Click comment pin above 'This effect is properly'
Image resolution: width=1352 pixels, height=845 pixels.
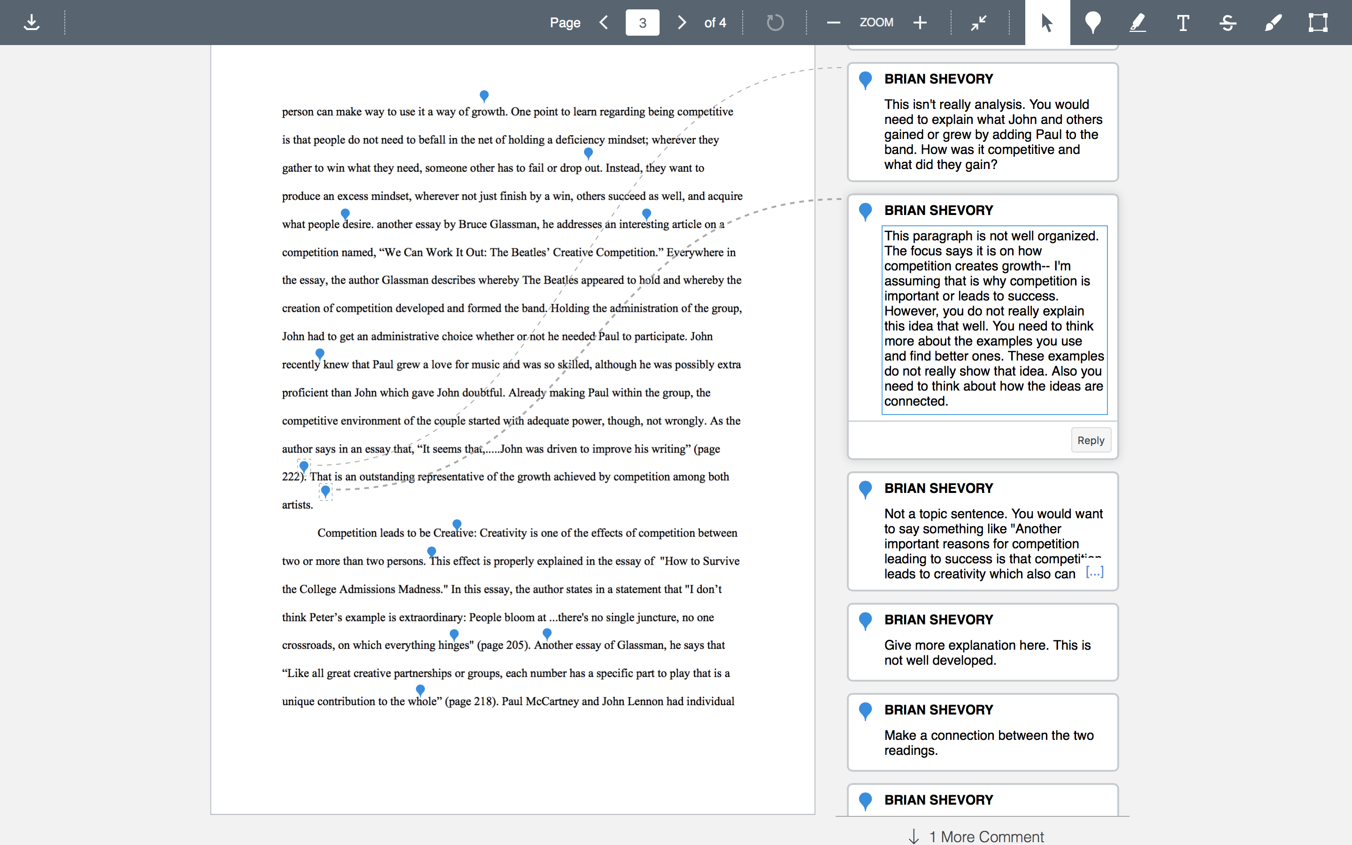point(431,552)
